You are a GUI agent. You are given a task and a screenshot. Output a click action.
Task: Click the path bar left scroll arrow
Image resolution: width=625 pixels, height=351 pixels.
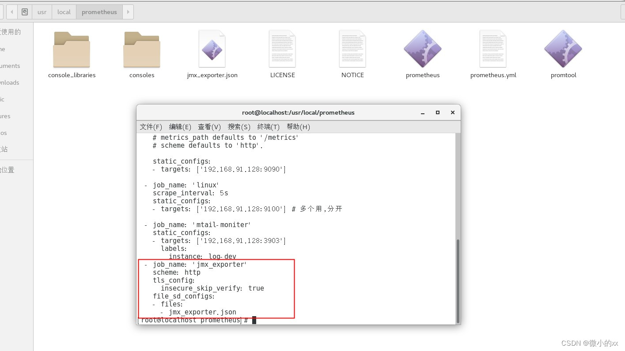tap(11, 12)
